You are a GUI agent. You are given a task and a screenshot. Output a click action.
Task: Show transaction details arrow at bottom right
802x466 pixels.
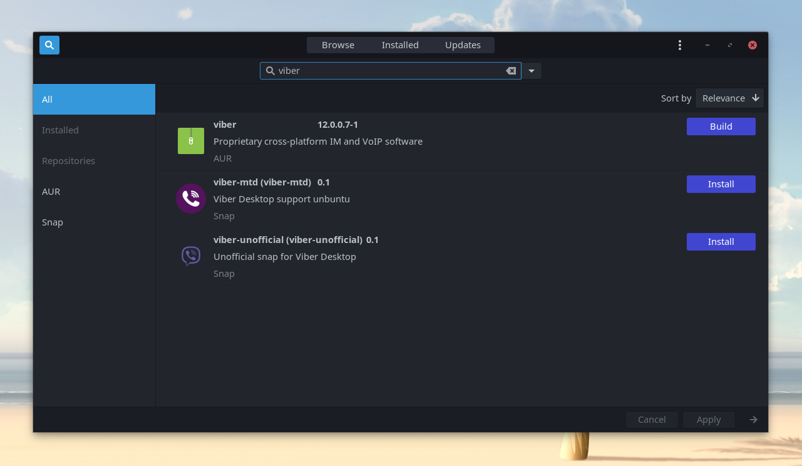point(754,420)
